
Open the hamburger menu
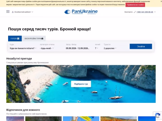(8, 11)
